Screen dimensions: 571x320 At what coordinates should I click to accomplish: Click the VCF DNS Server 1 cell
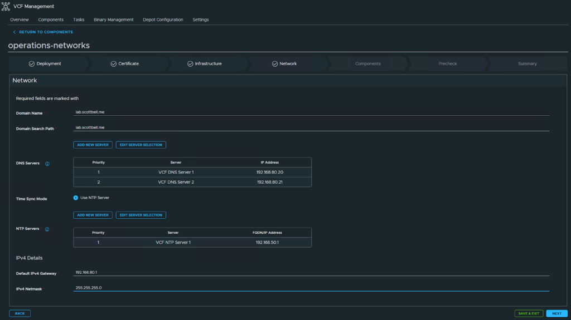click(x=176, y=173)
